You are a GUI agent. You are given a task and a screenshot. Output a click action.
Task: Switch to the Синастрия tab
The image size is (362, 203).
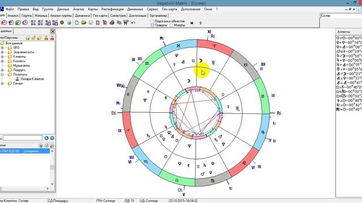pyautogui.click(x=118, y=16)
